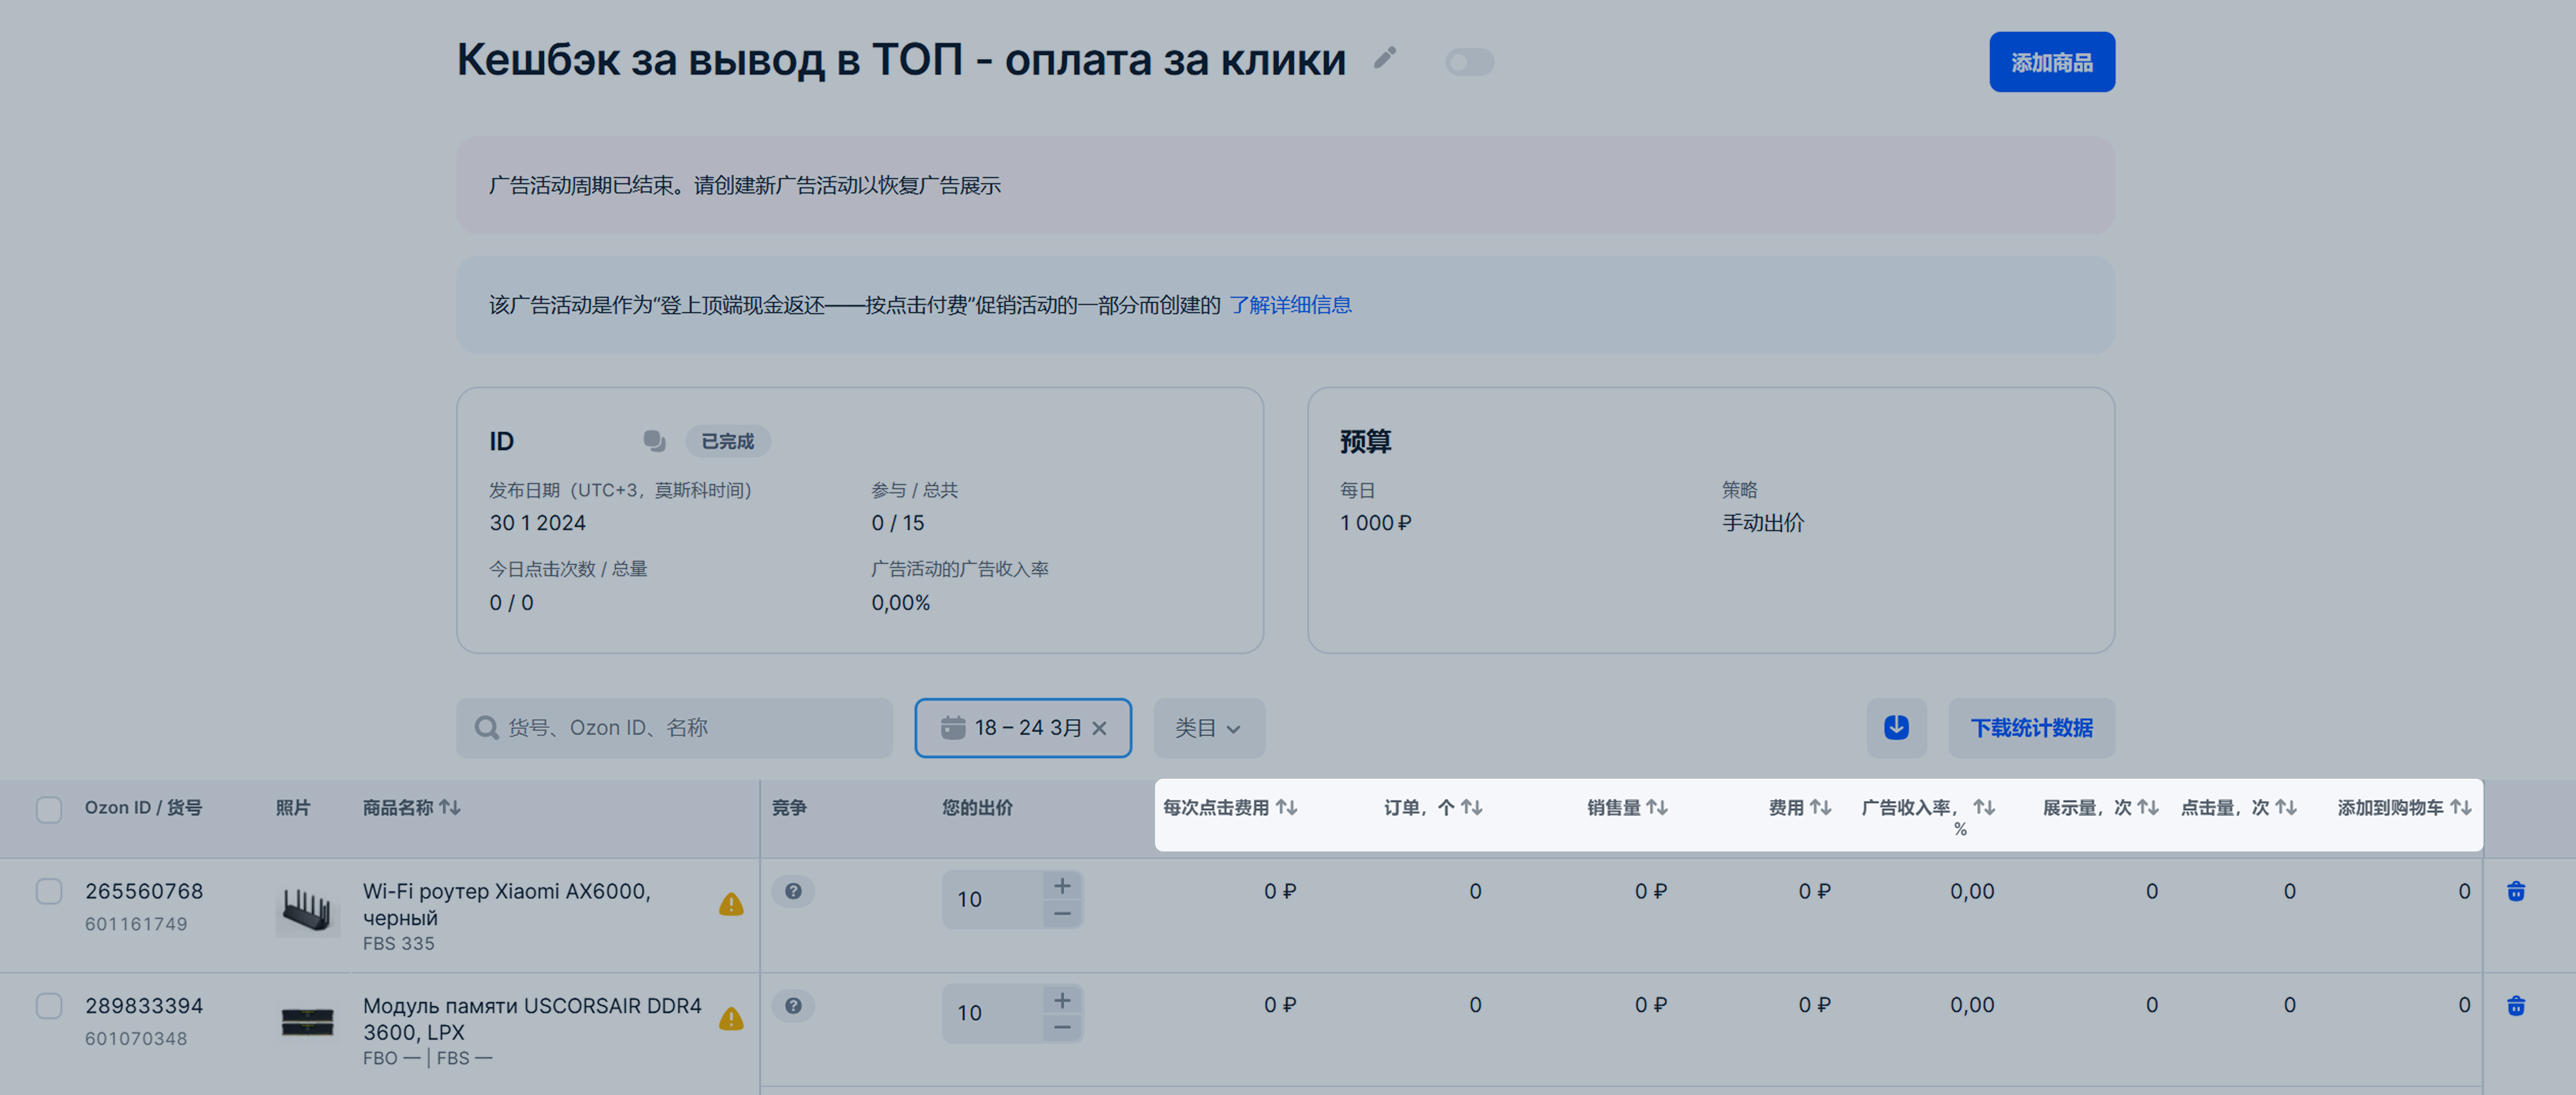Click warning icon for USCORSAIR DDR4 module
The image size is (2576, 1095).
coord(731,1018)
